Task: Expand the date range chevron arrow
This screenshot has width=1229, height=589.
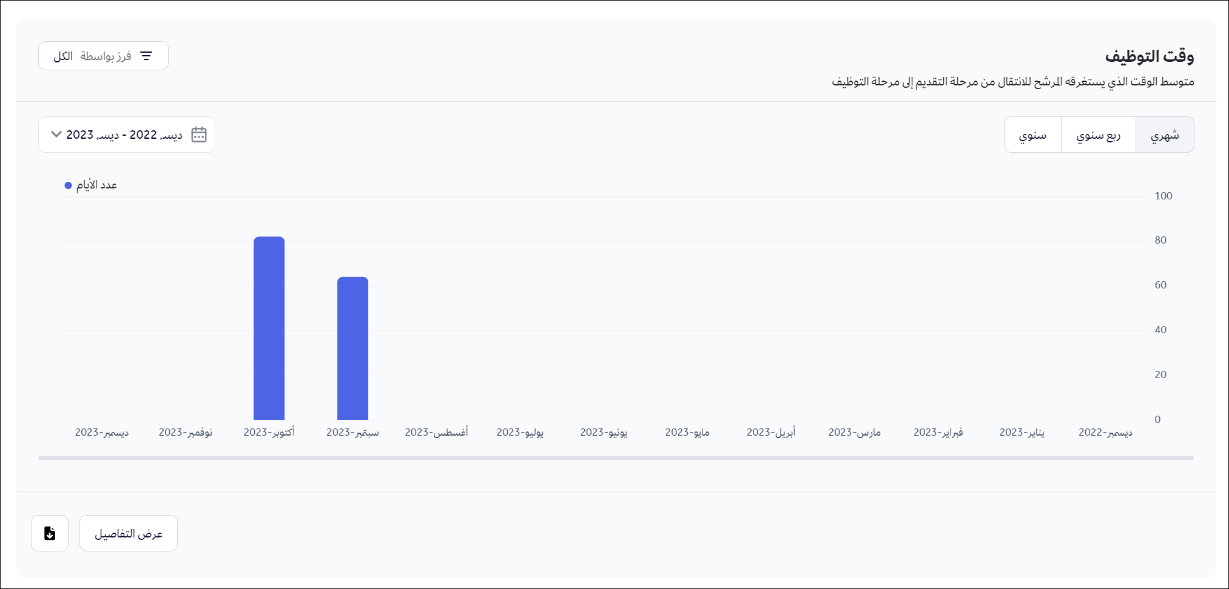Action: (x=56, y=135)
